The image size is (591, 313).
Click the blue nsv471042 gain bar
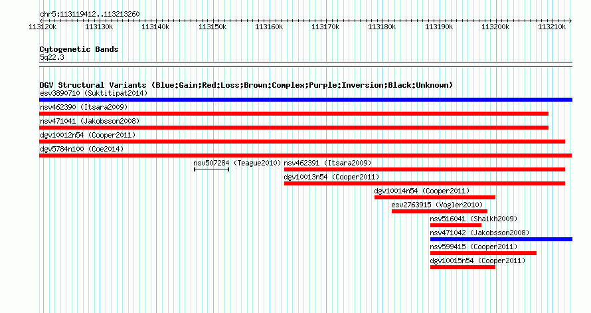click(501, 239)
